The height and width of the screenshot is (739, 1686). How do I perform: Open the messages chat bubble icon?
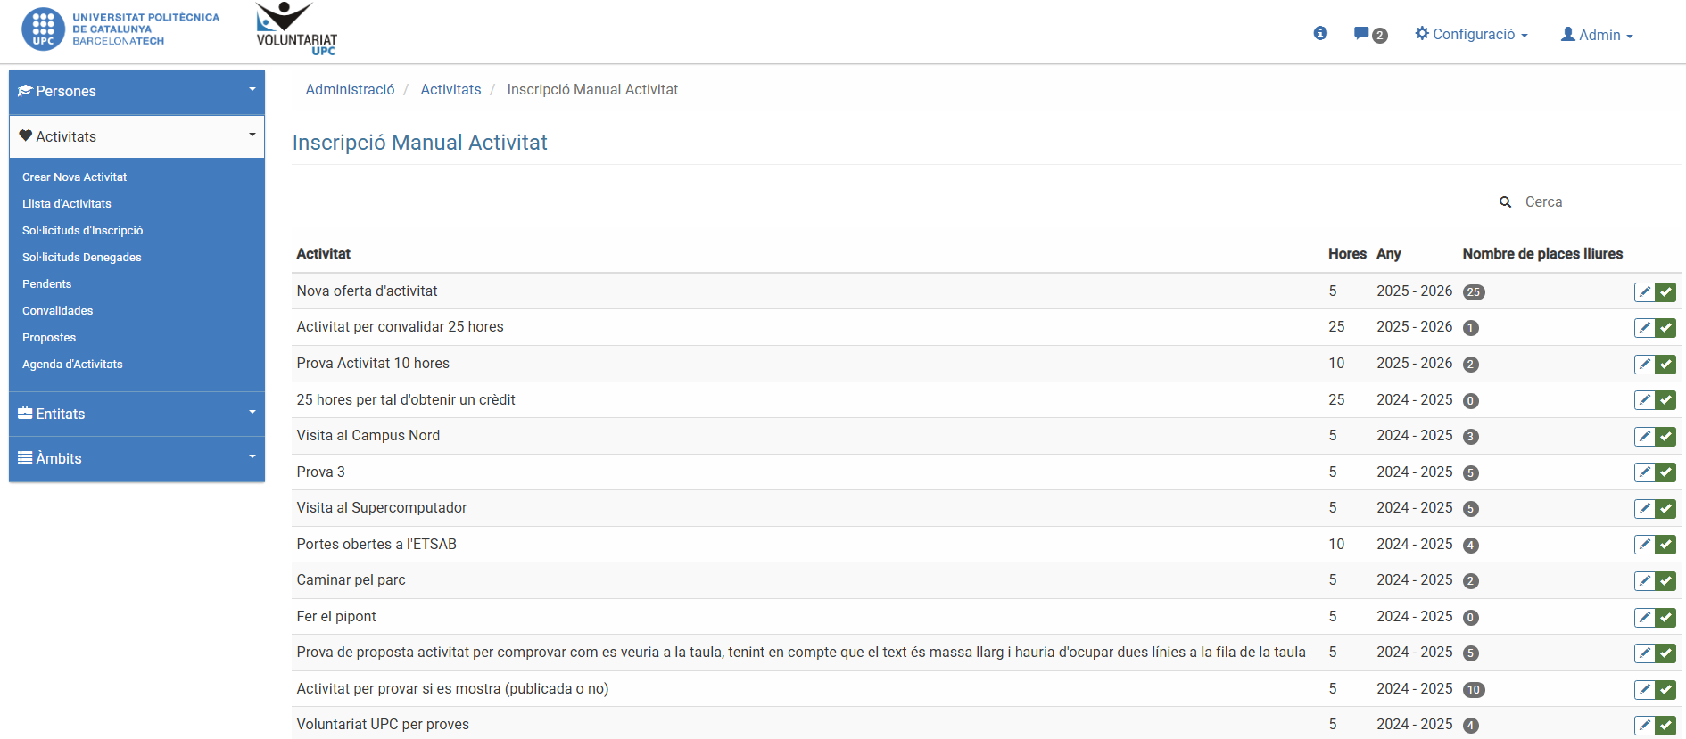click(x=1361, y=34)
